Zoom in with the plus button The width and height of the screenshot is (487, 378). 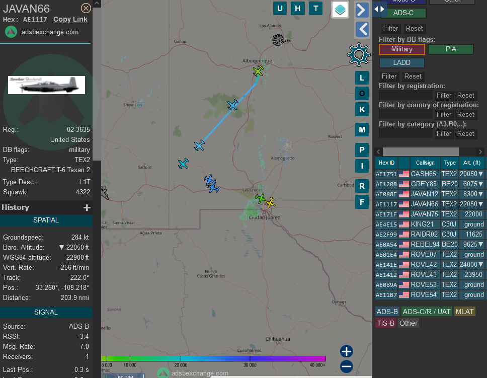click(346, 351)
